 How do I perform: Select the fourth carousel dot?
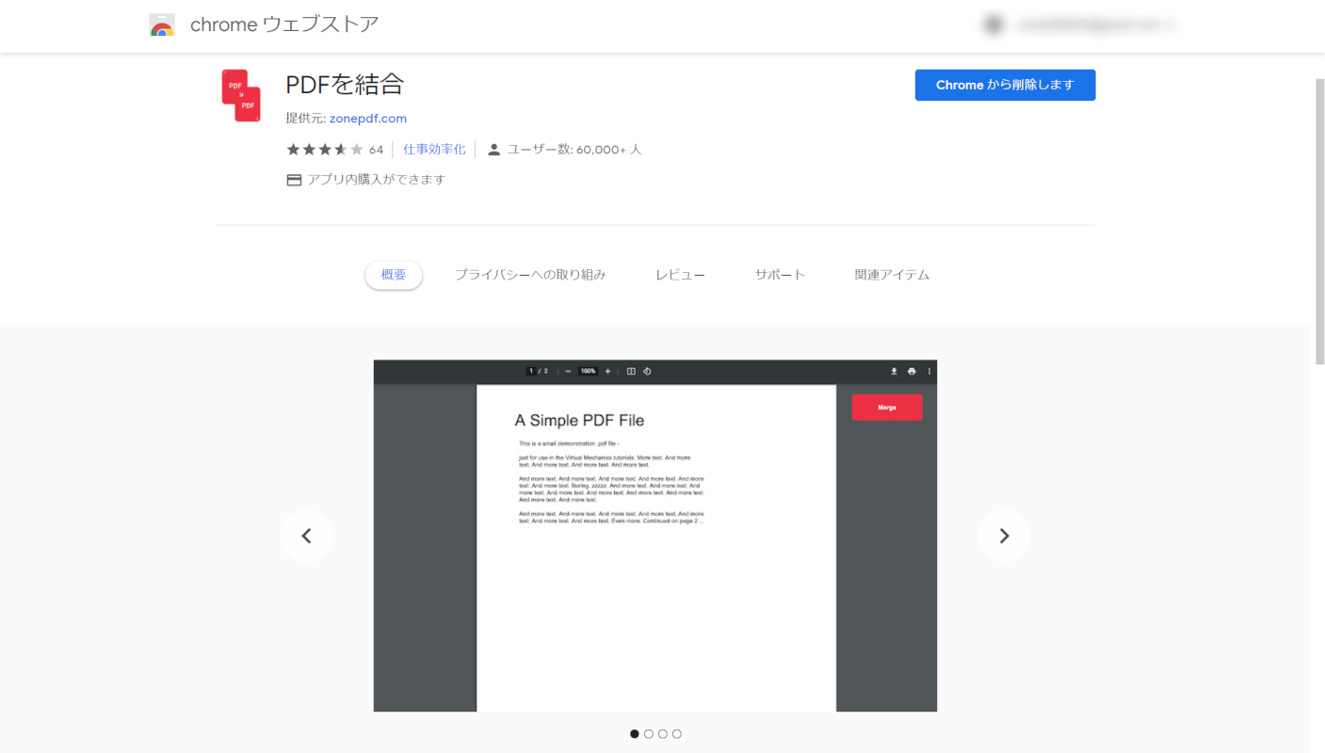677,734
